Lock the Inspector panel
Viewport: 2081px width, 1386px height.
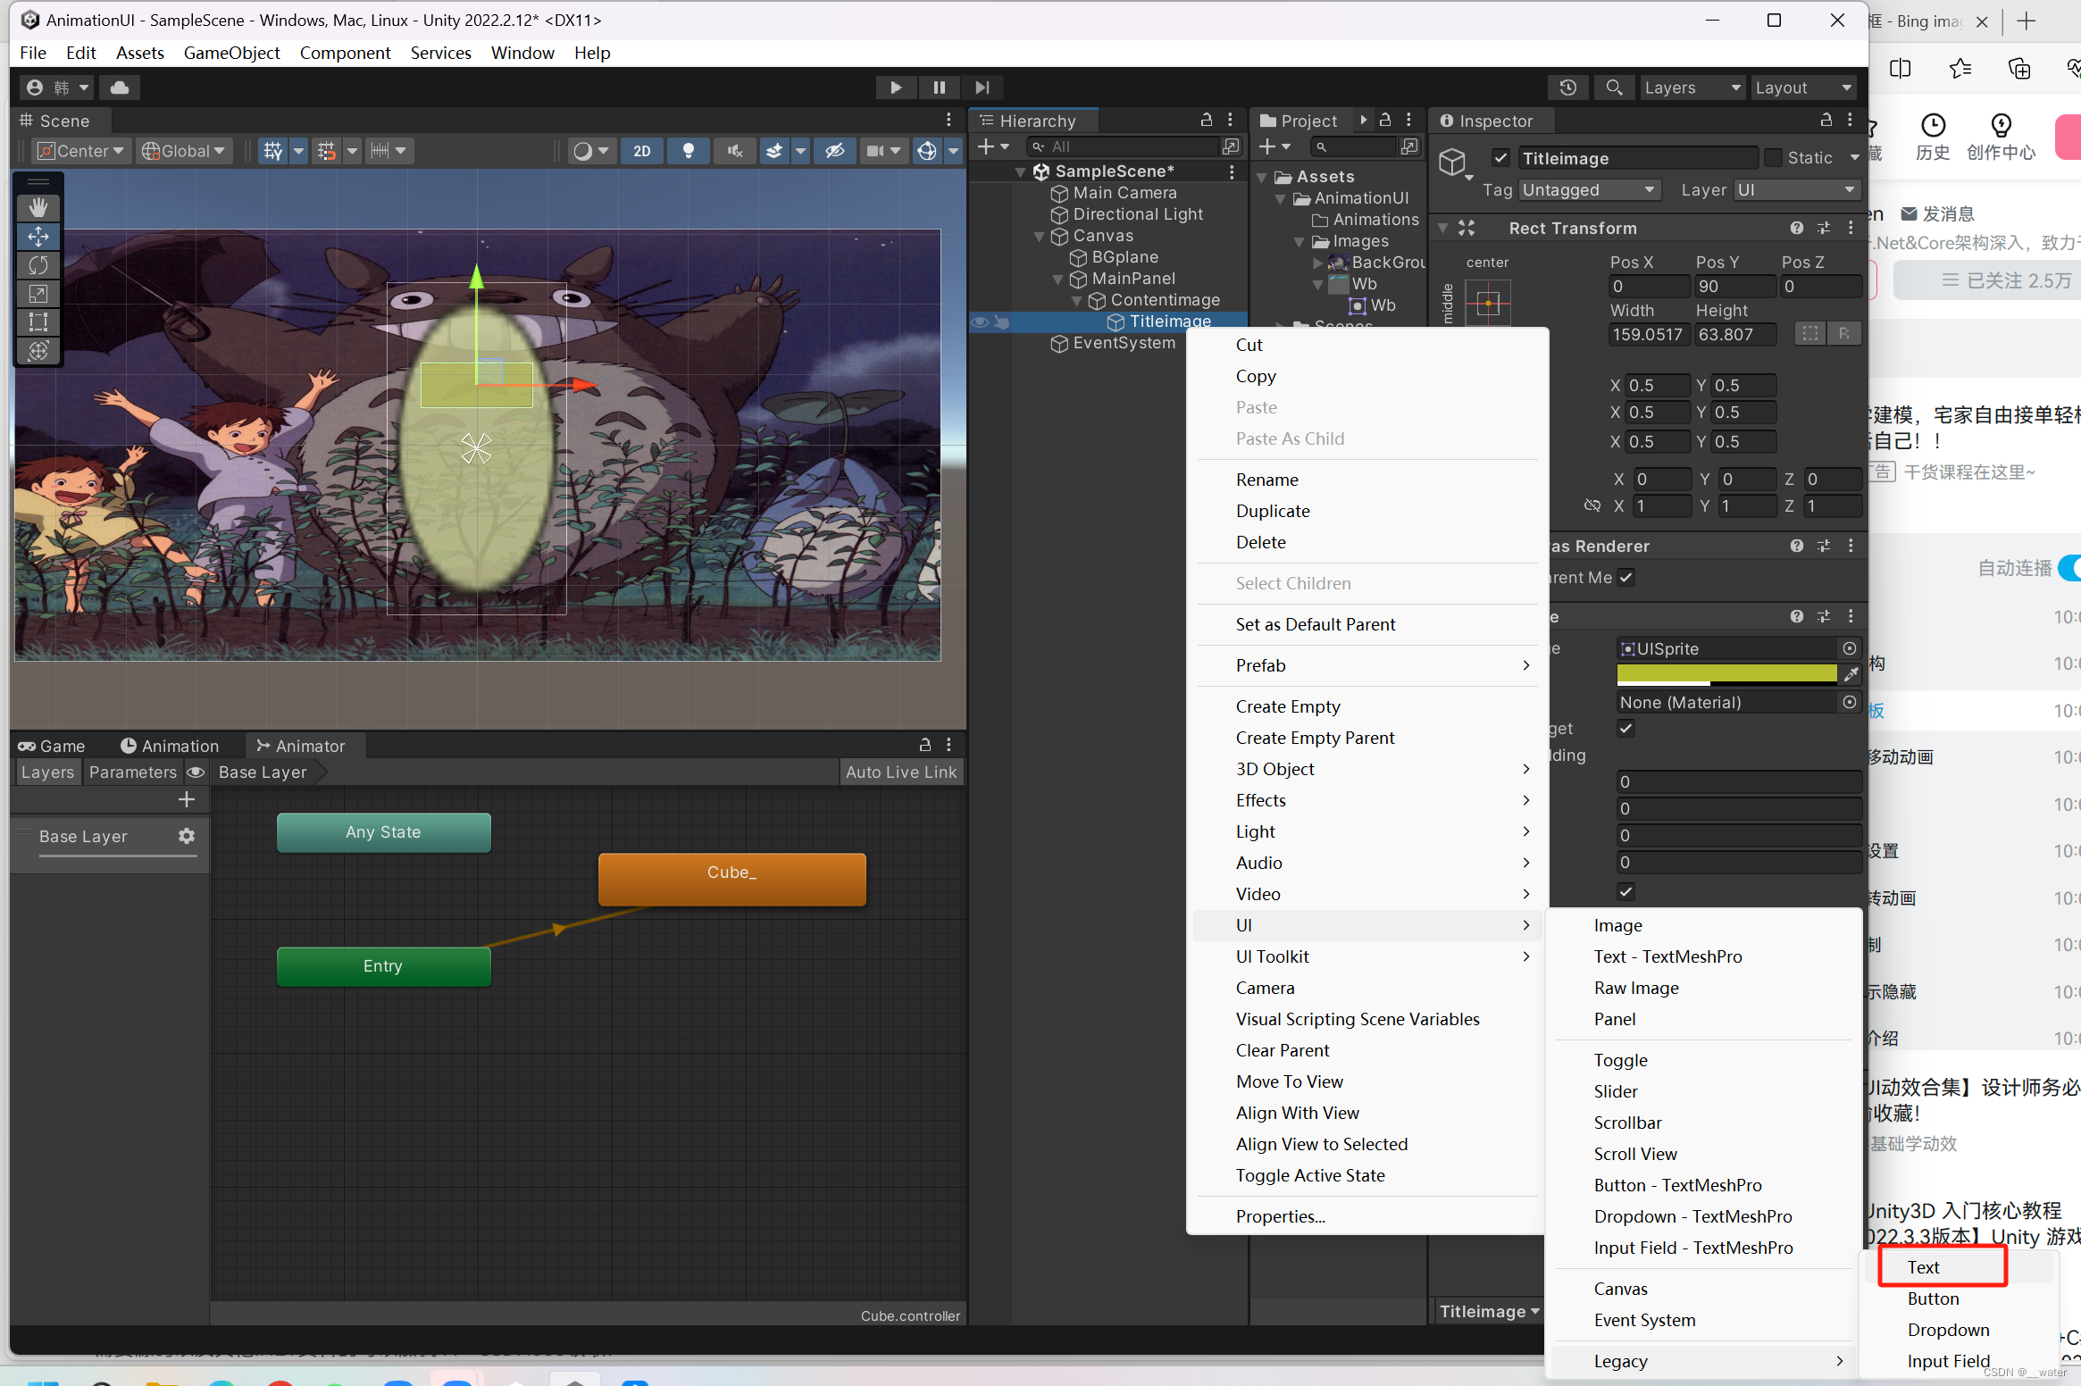point(1826,120)
